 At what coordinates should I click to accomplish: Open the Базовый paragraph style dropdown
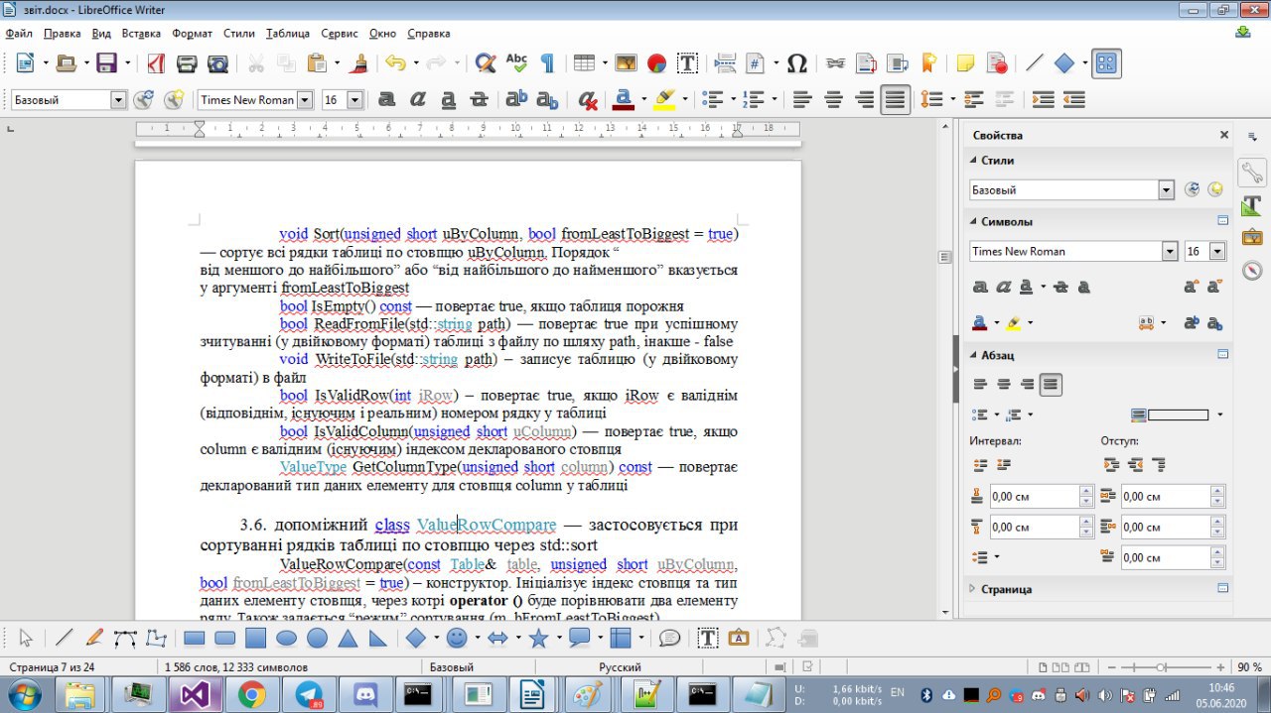118,100
